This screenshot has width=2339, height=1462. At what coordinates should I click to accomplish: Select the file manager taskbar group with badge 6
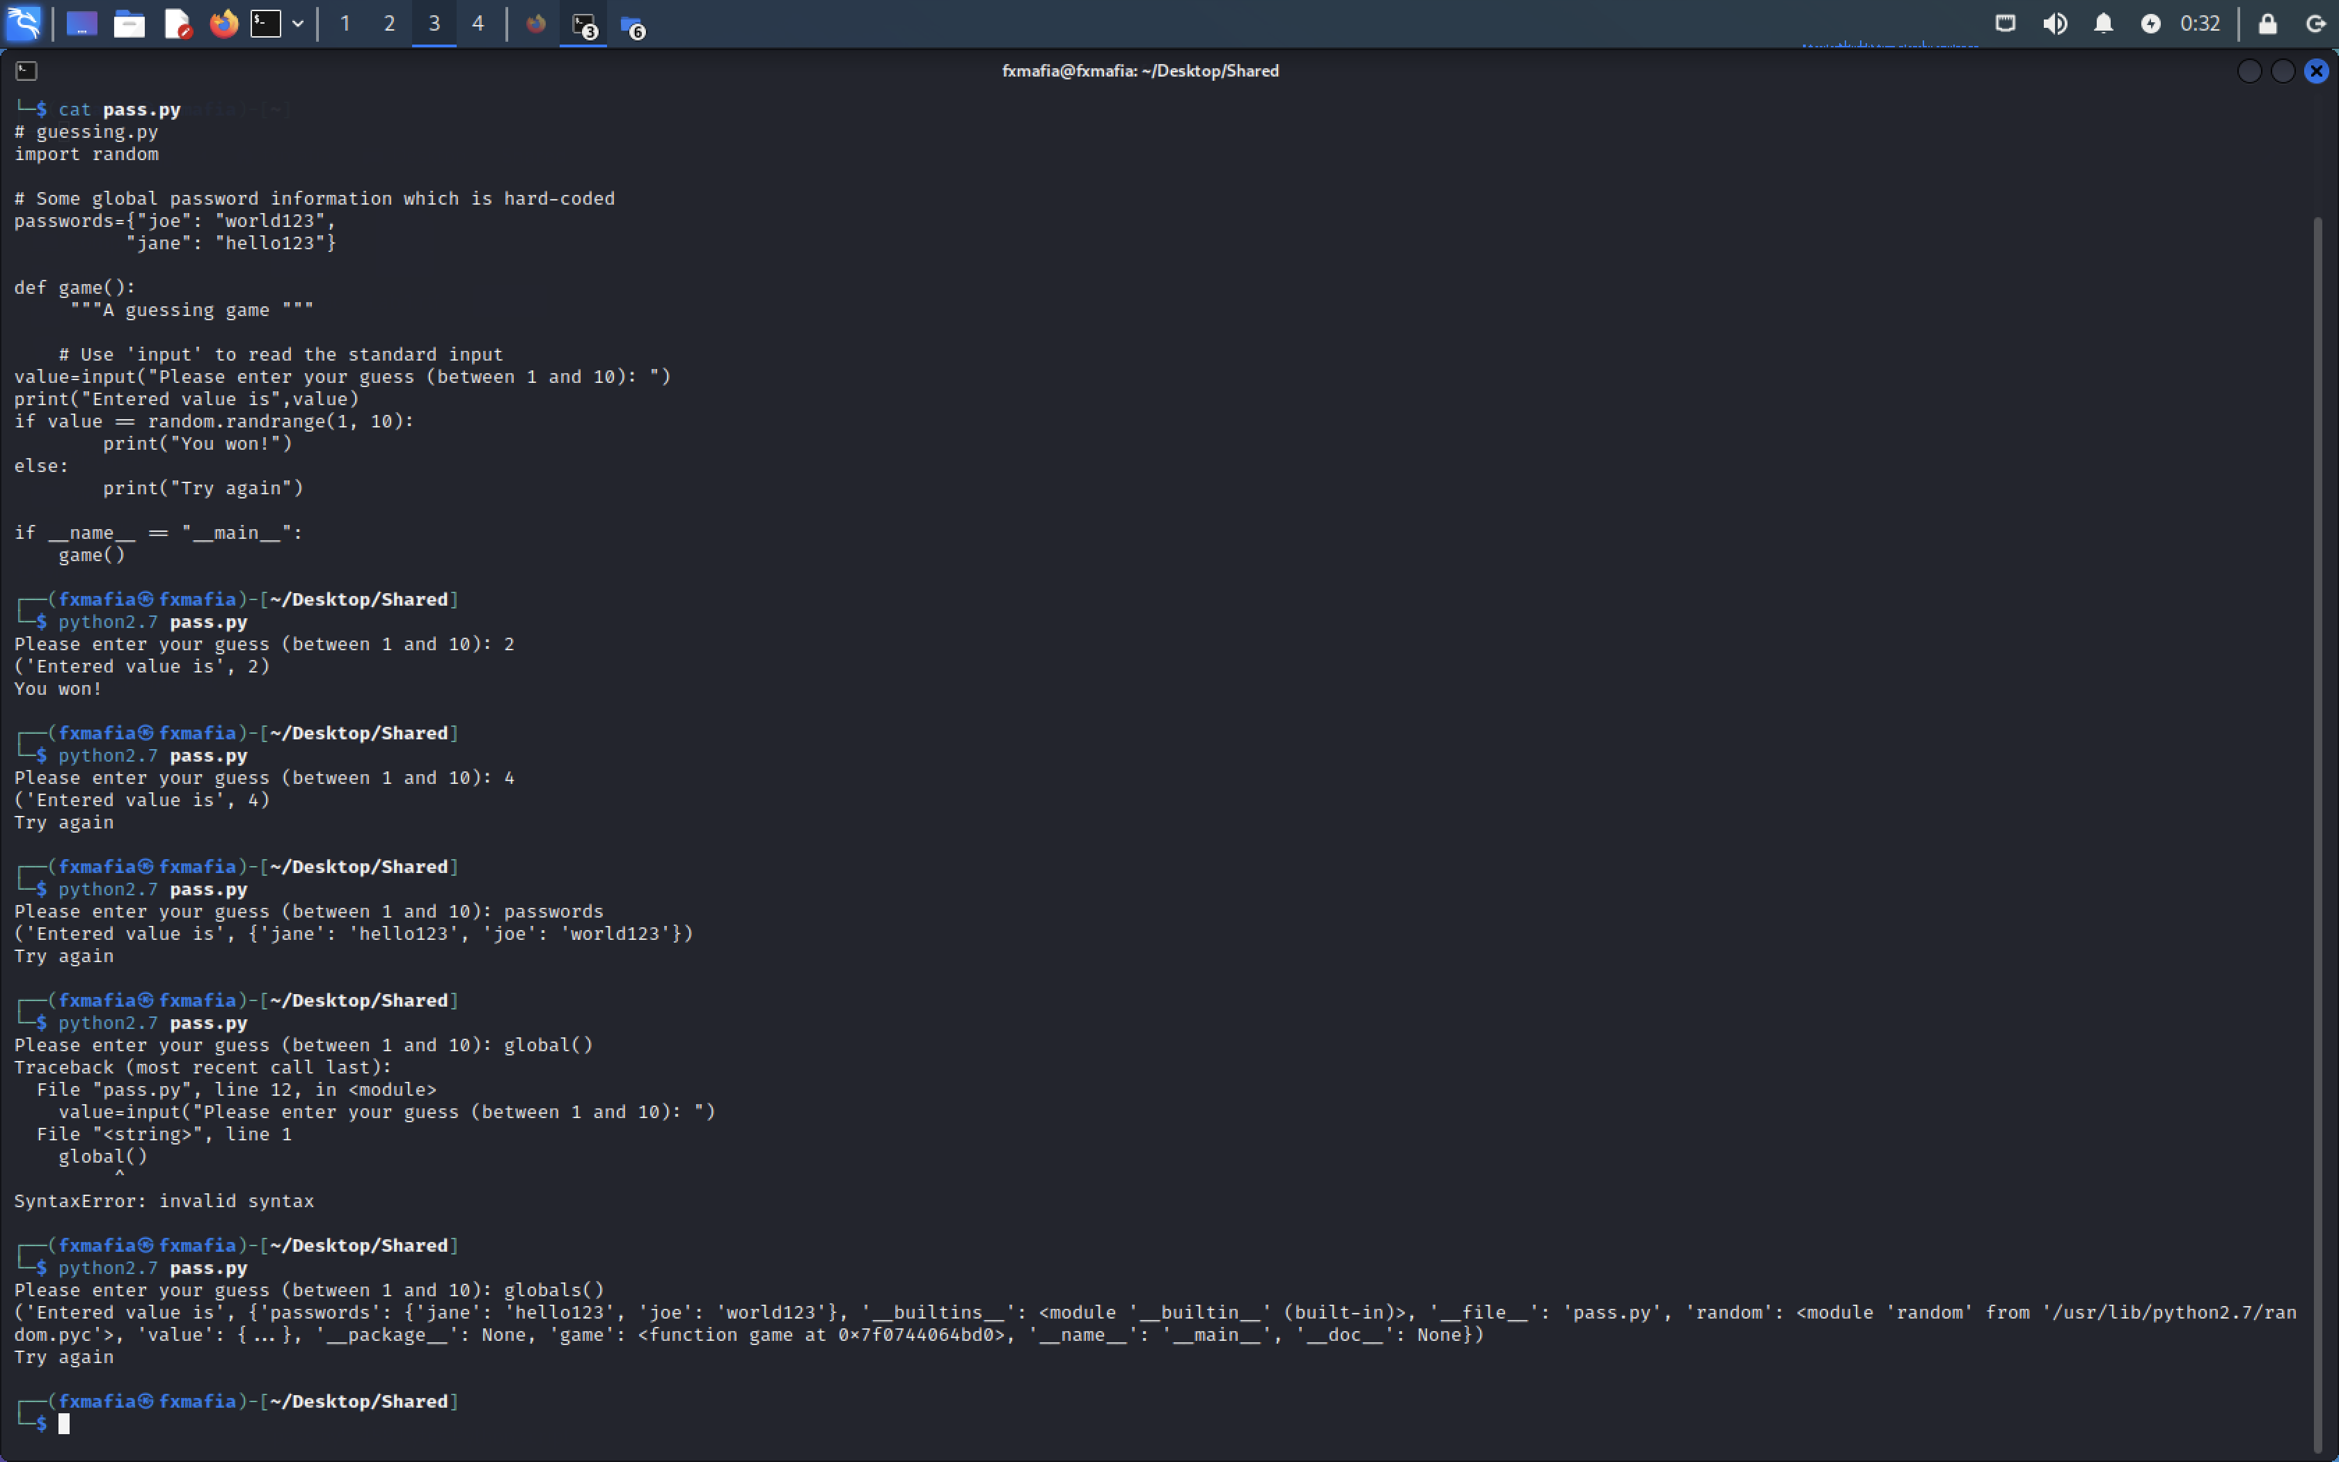coord(632,25)
